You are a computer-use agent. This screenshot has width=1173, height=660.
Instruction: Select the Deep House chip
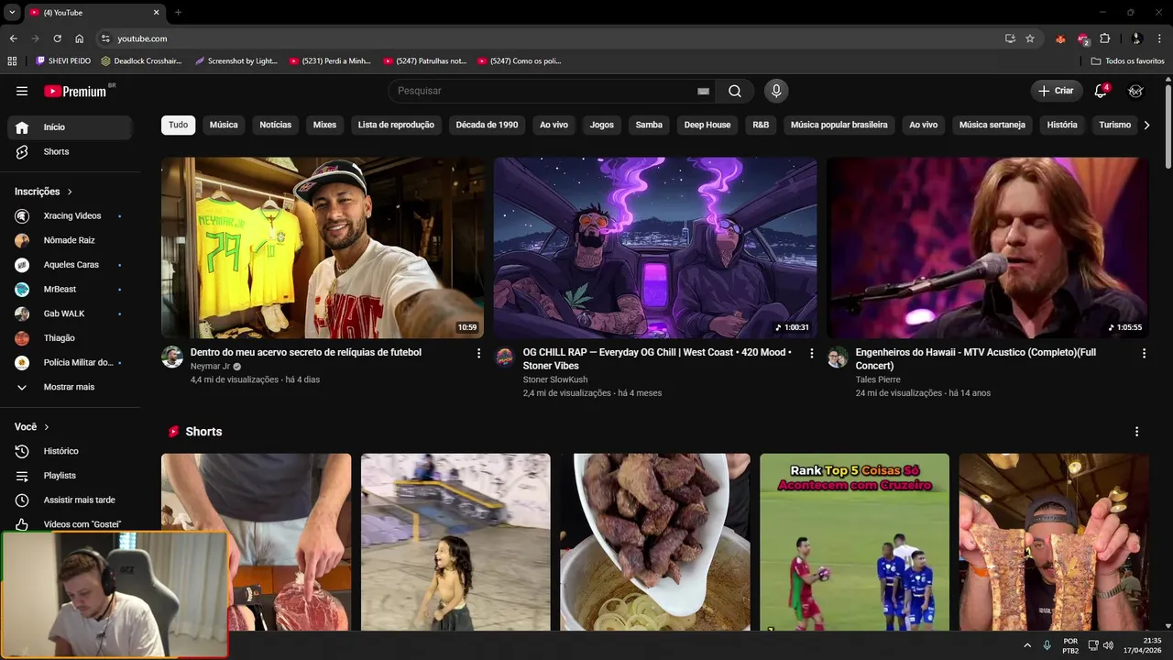707,125
